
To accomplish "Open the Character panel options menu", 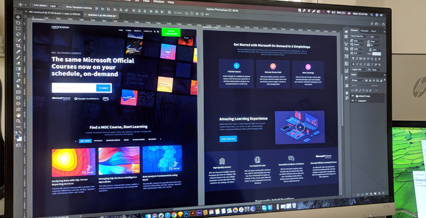I will click(x=384, y=32).
